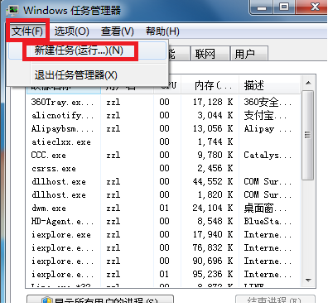Click the 2,456 K memory value
The image size is (328, 307).
click(215, 168)
